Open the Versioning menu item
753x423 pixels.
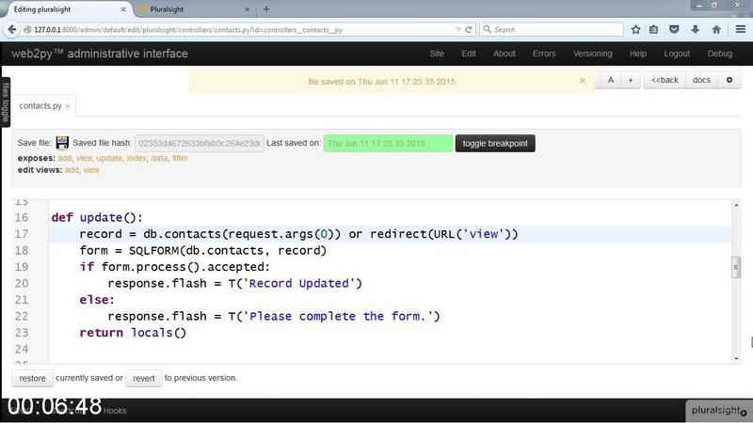593,54
